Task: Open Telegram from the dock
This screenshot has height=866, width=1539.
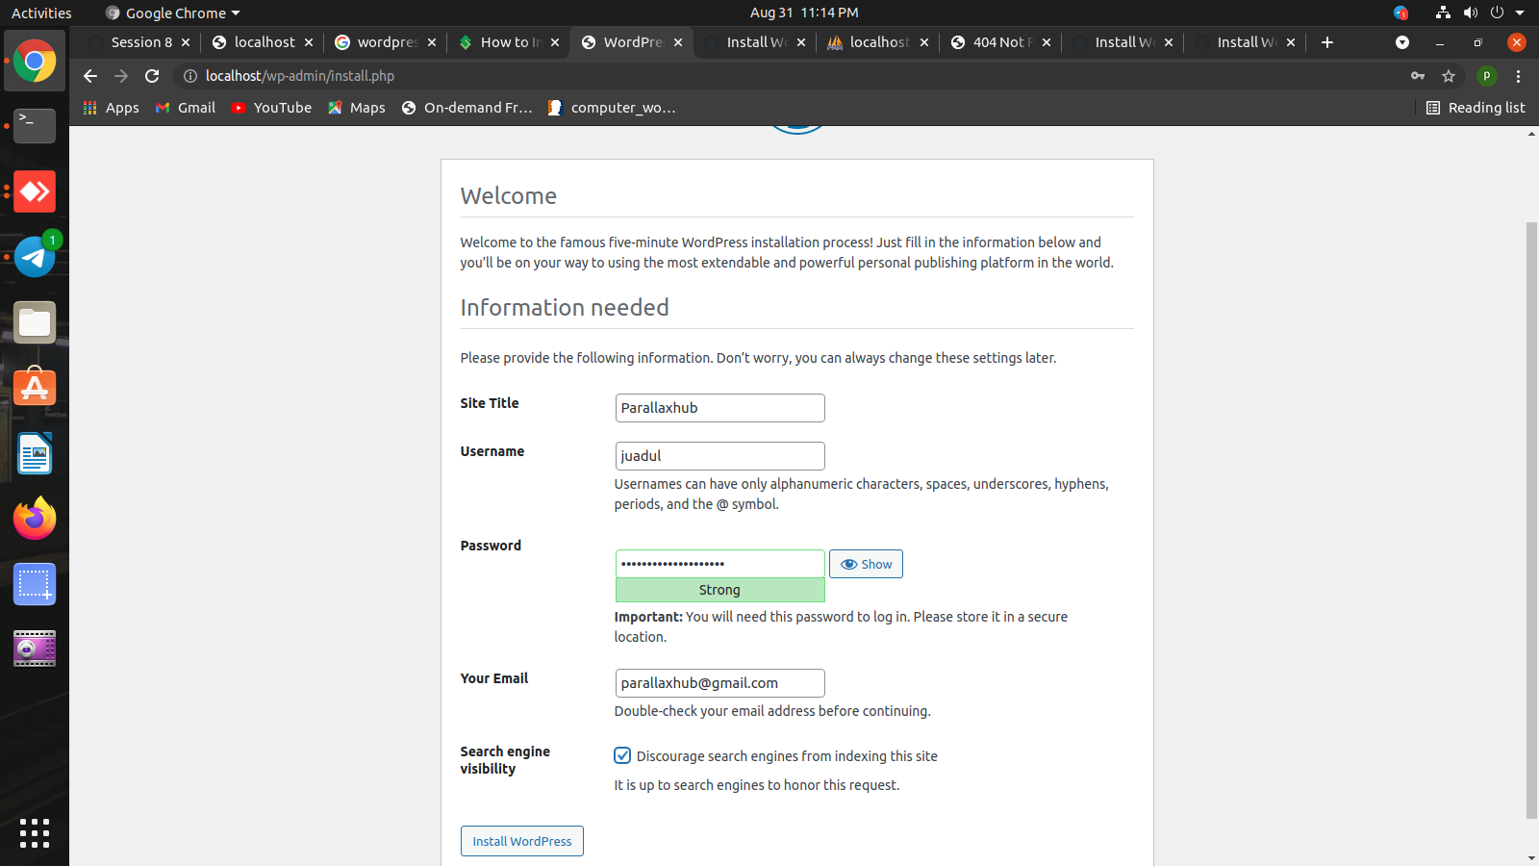Action: [x=35, y=257]
